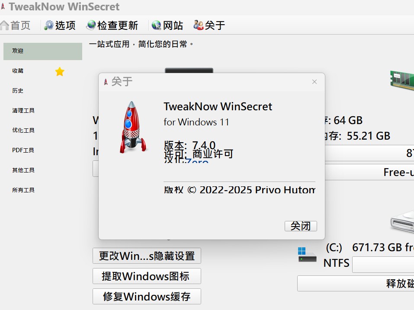Switch to Optimization Tools (优化工具)

tap(23, 131)
